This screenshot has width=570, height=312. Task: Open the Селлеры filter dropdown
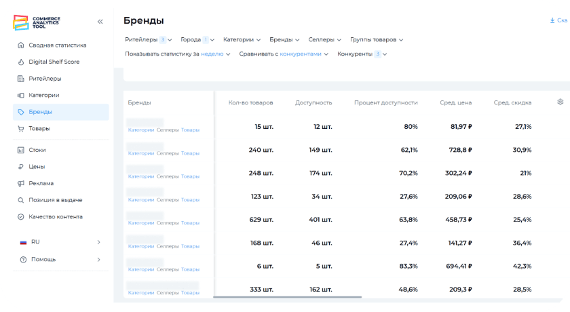324,39
